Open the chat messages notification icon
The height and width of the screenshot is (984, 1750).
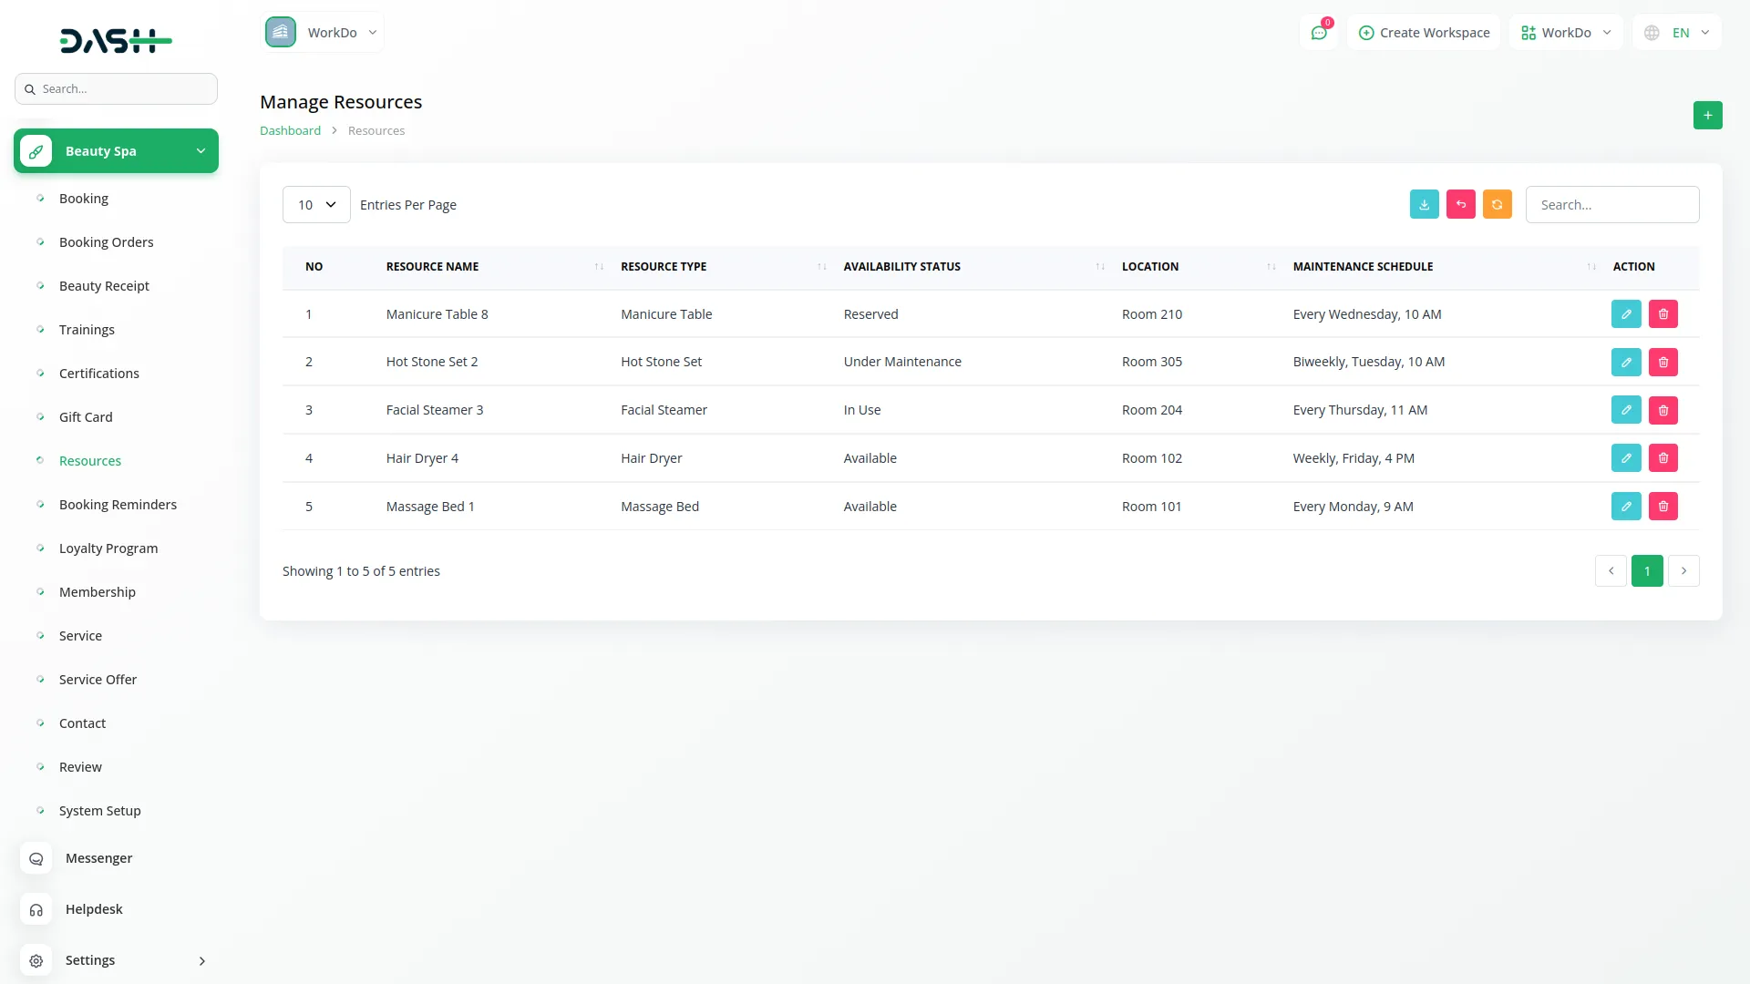coord(1318,33)
